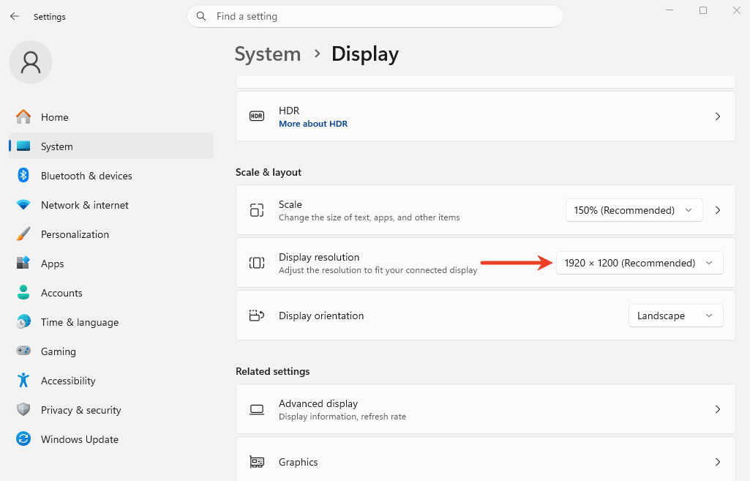This screenshot has width=750, height=481.
Task: Click the Advanced display title text
Action: click(x=318, y=403)
